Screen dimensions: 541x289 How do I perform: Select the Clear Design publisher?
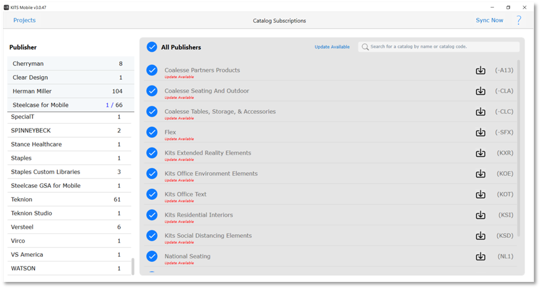tap(71, 77)
